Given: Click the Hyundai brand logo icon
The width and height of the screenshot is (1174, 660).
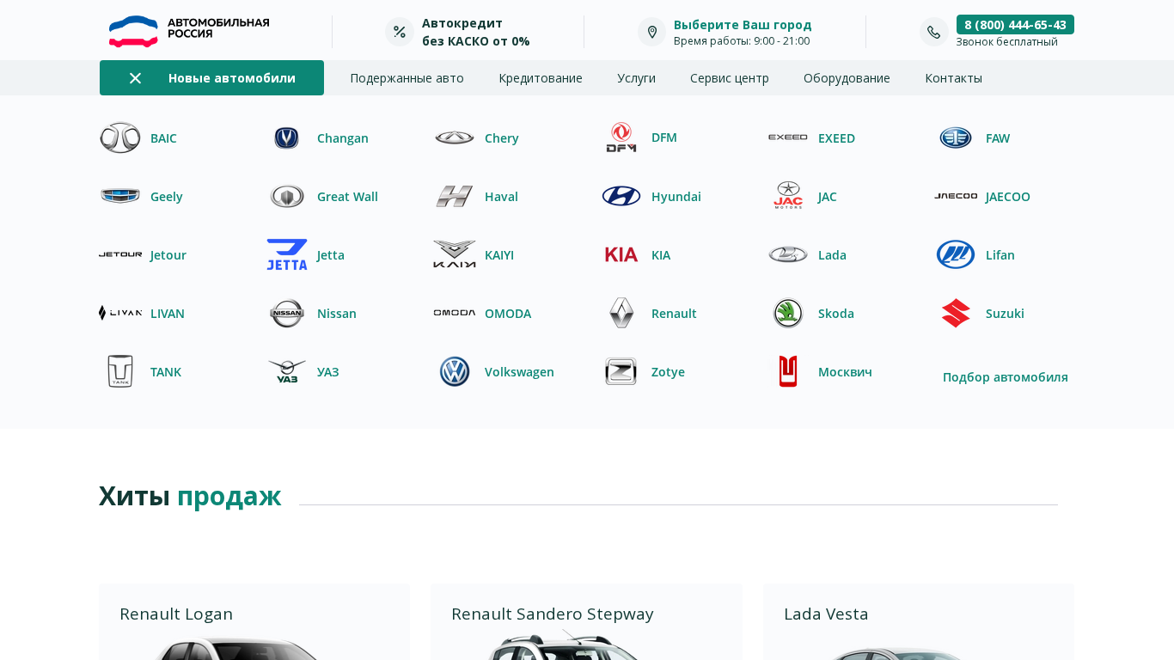Looking at the screenshot, I should [621, 196].
